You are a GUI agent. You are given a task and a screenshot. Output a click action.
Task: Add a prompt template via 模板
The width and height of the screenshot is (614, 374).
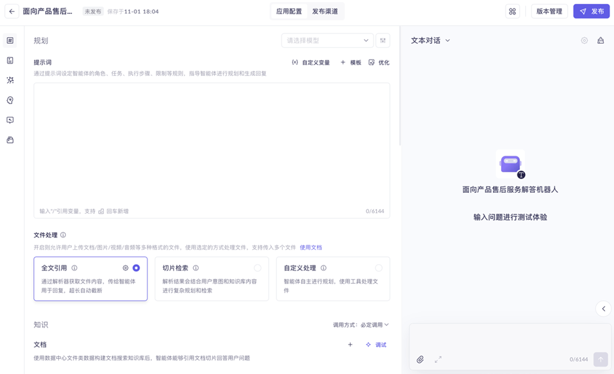(351, 62)
